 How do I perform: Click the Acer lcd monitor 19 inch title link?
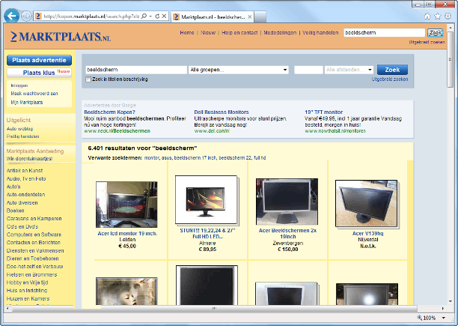(x=127, y=234)
